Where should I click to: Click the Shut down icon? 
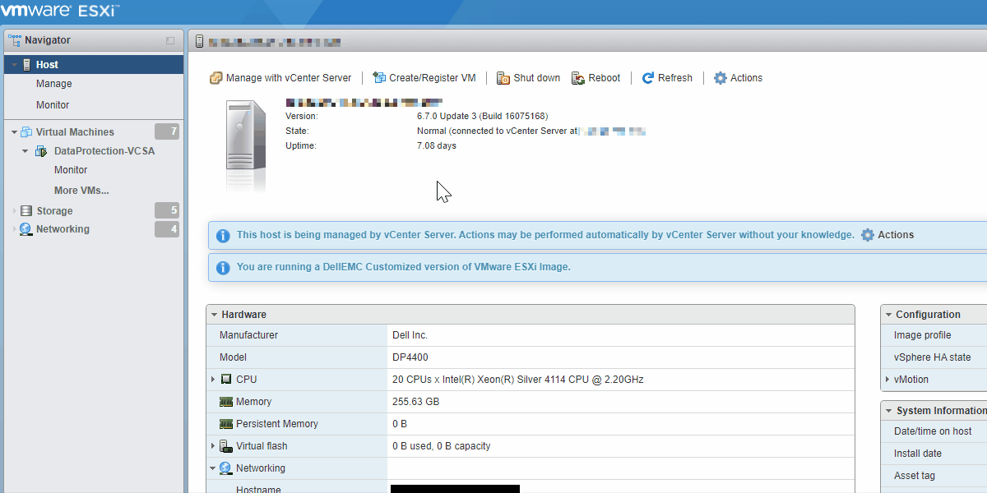coord(503,78)
